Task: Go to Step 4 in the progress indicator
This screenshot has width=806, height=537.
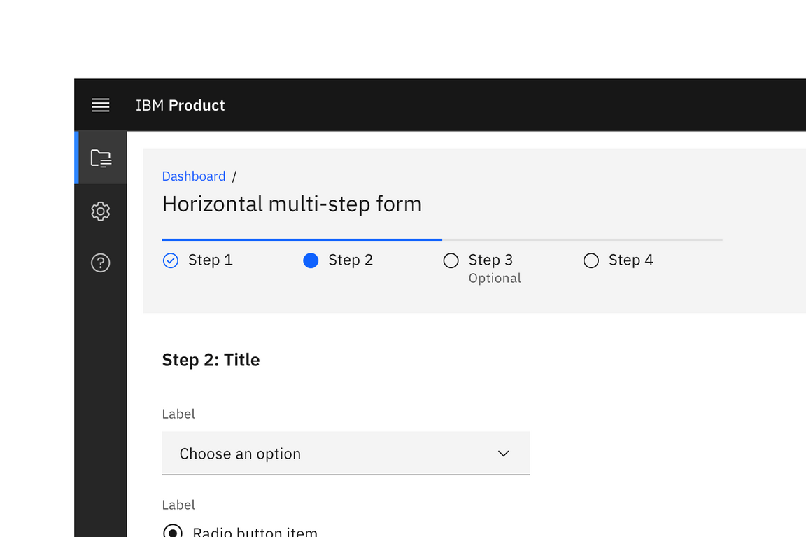Action: 630,260
